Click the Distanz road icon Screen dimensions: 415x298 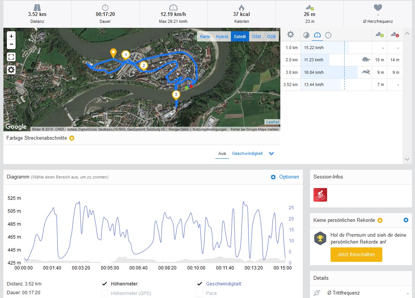click(37, 7)
